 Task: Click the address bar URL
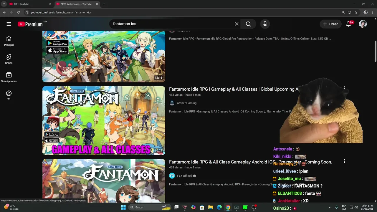[x=61, y=12]
